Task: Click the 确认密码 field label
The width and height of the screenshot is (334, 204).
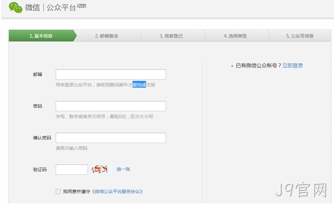Action: tap(42, 138)
